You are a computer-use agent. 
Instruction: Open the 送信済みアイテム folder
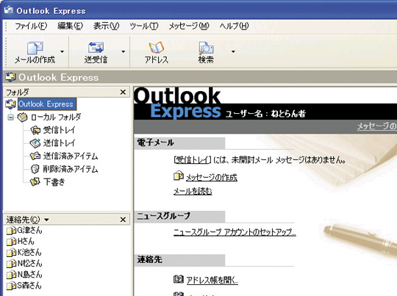(64, 156)
